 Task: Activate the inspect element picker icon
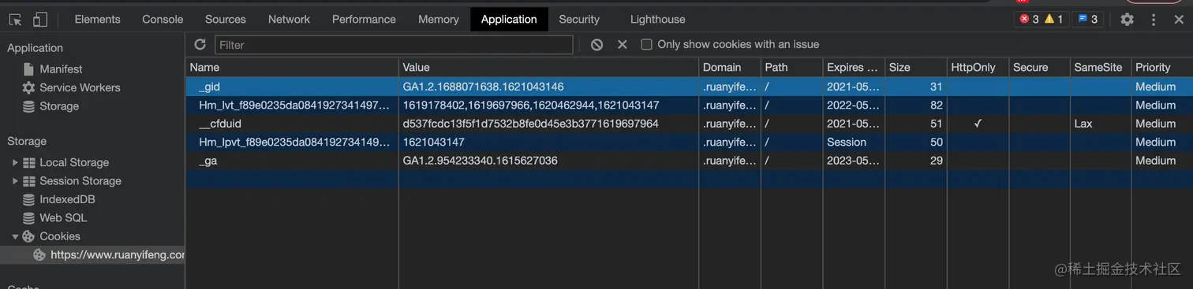(x=15, y=20)
